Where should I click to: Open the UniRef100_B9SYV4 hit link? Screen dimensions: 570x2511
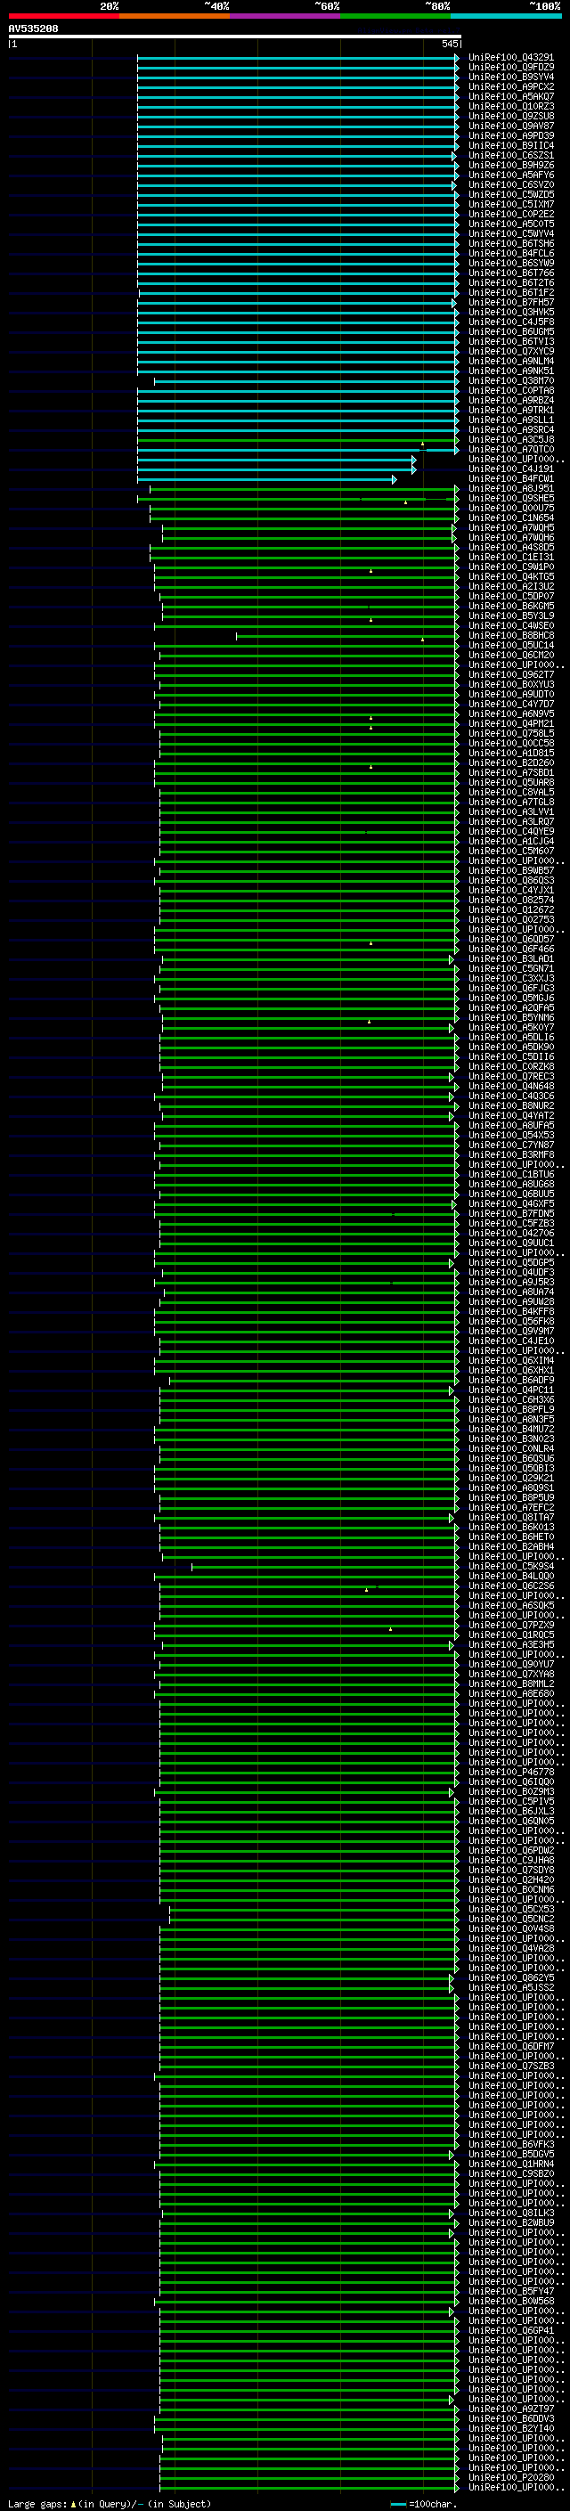pyautogui.click(x=510, y=77)
